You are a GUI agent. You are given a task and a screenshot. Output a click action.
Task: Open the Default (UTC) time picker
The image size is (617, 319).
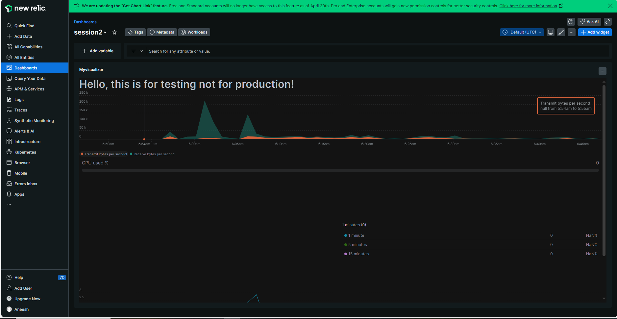(x=522, y=32)
